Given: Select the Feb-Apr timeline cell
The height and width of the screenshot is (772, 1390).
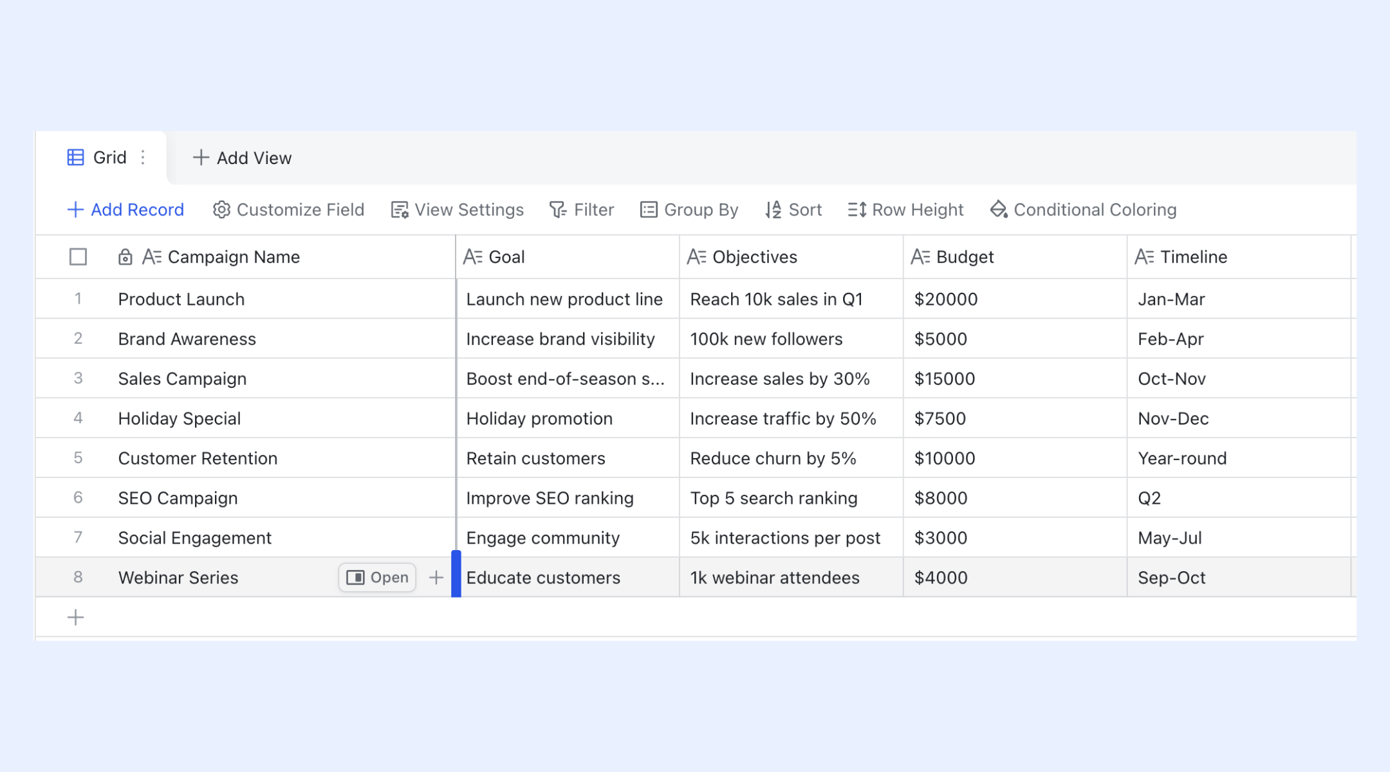Looking at the screenshot, I should tap(1239, 339).
